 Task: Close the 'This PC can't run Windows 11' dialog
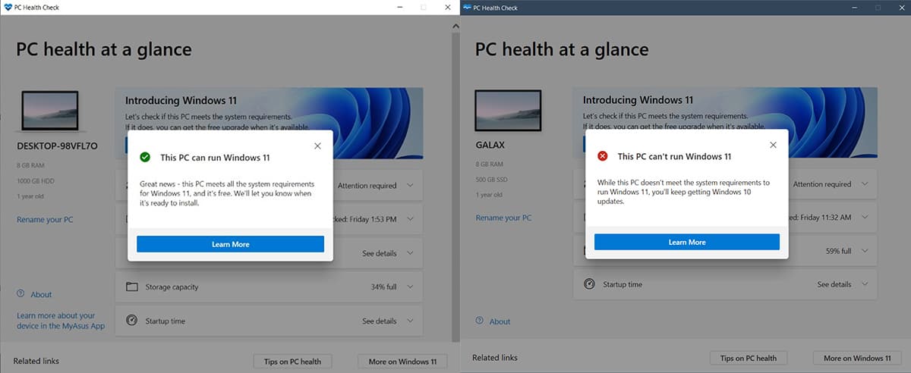click(x=773, y=145)
